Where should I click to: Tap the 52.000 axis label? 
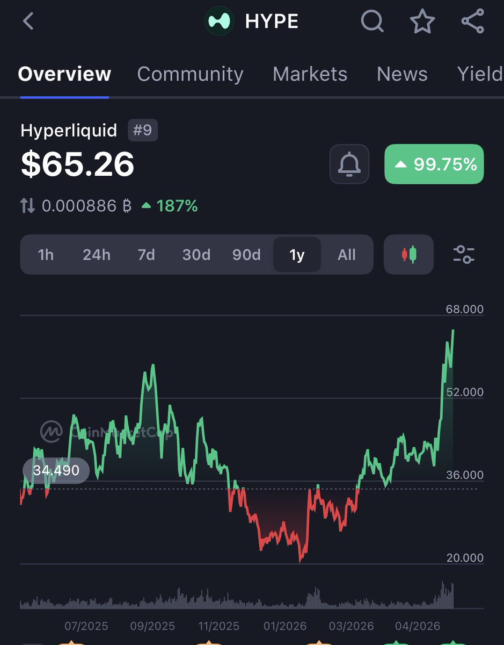click(464, 392)
